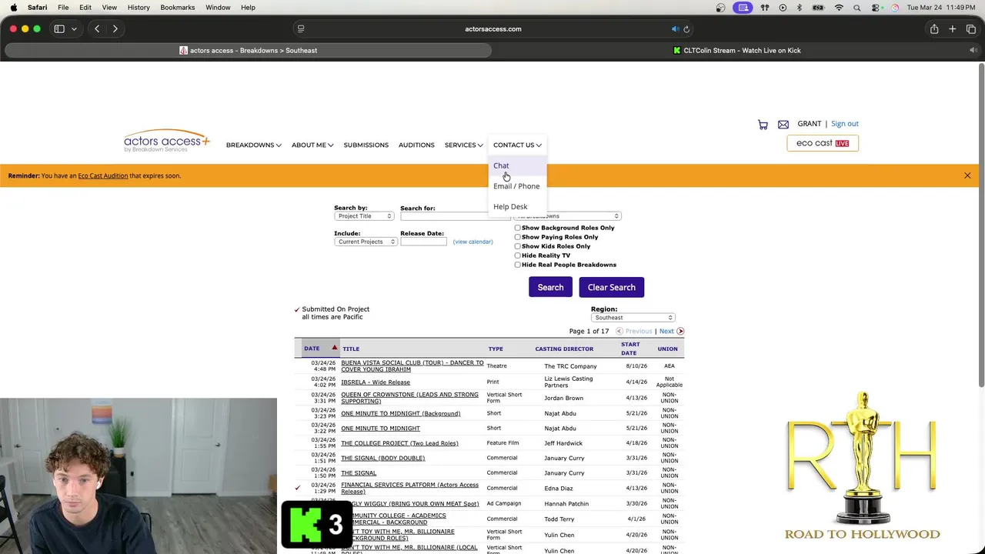Click the Sign out link
Screen dimensions: 985x554
tap(844, 124)
